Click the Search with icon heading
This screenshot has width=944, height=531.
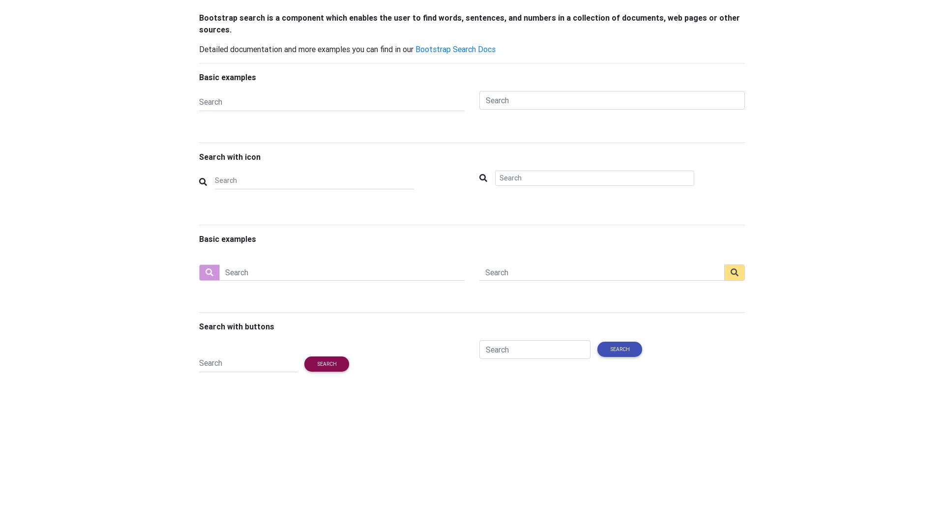(x=230, y=157)
